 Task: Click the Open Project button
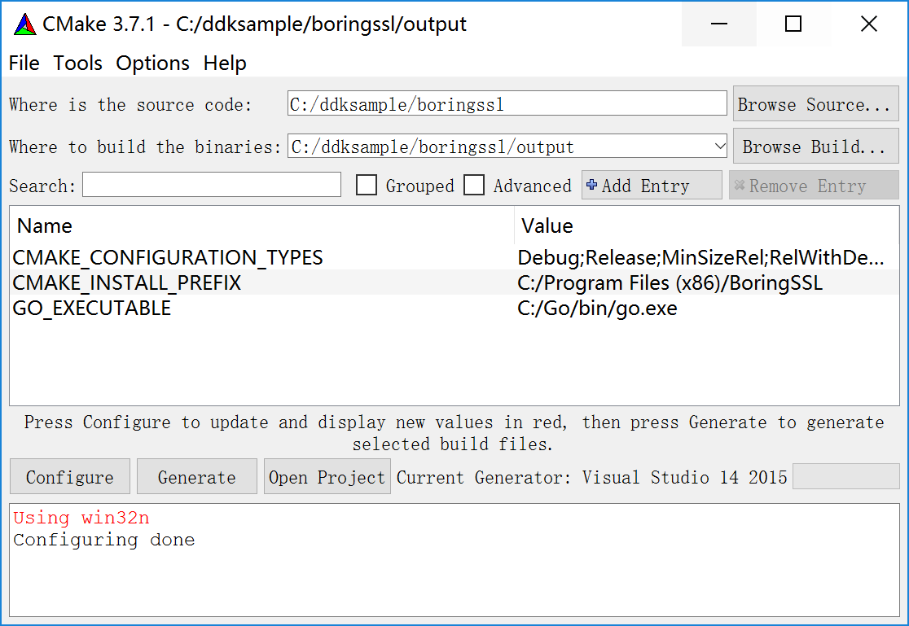(327, 476)
